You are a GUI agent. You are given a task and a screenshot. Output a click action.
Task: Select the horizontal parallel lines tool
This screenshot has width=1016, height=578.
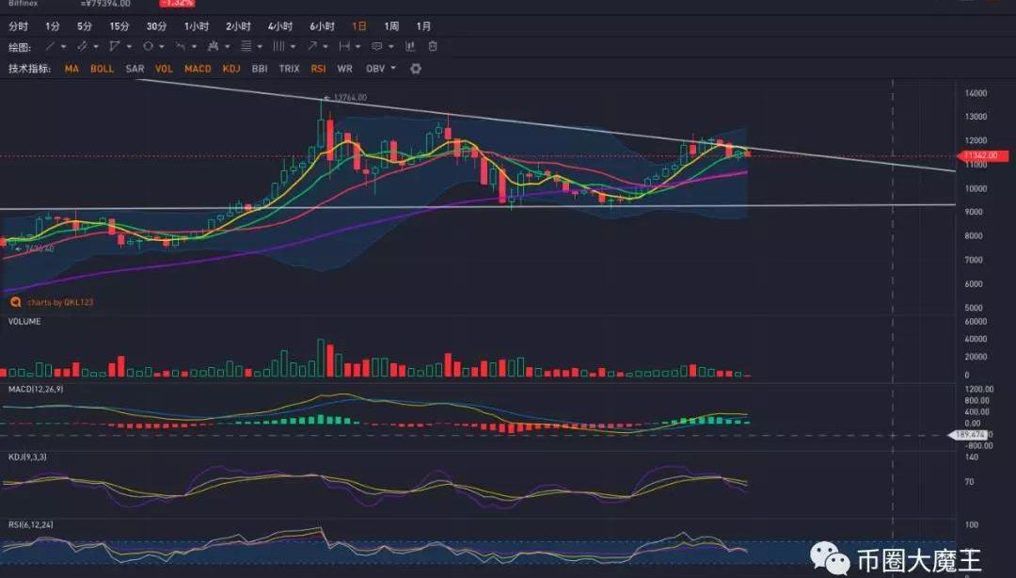[246, 46]
